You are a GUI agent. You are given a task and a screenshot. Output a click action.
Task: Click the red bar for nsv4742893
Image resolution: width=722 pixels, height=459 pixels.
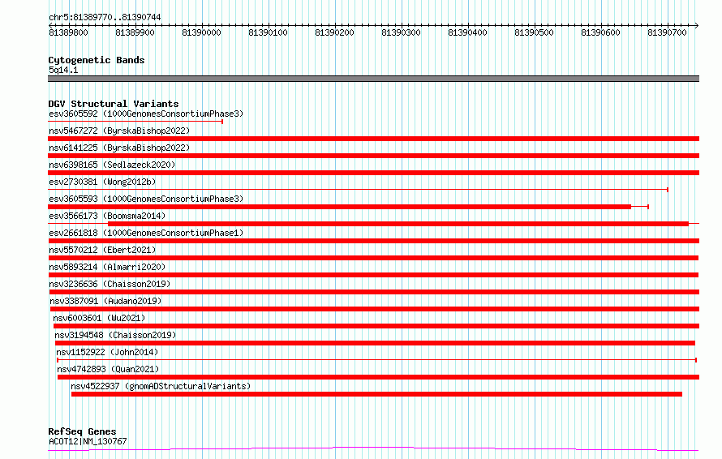(x=379, y=377)
